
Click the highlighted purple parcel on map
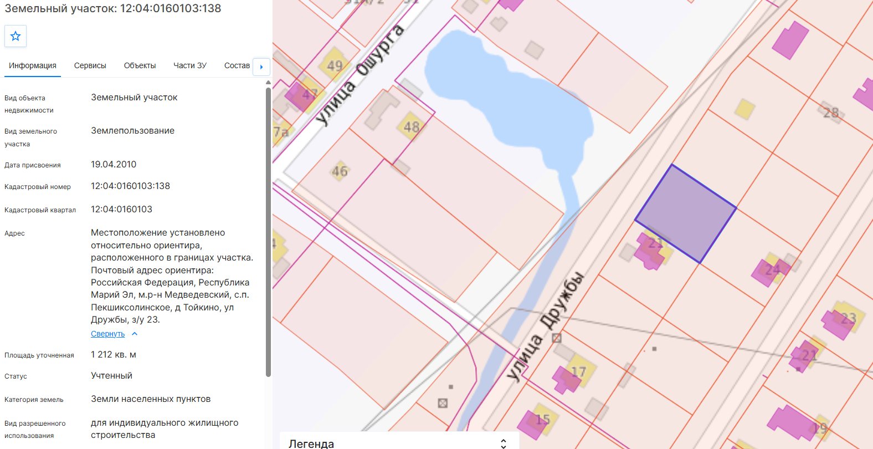(x=686, y=213)
